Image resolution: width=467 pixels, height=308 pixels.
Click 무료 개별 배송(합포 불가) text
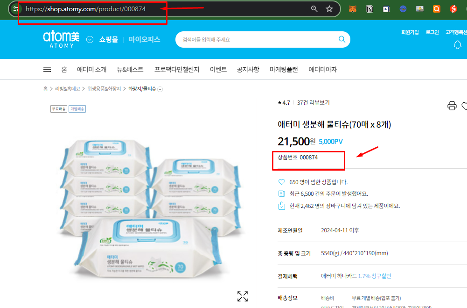376,298
